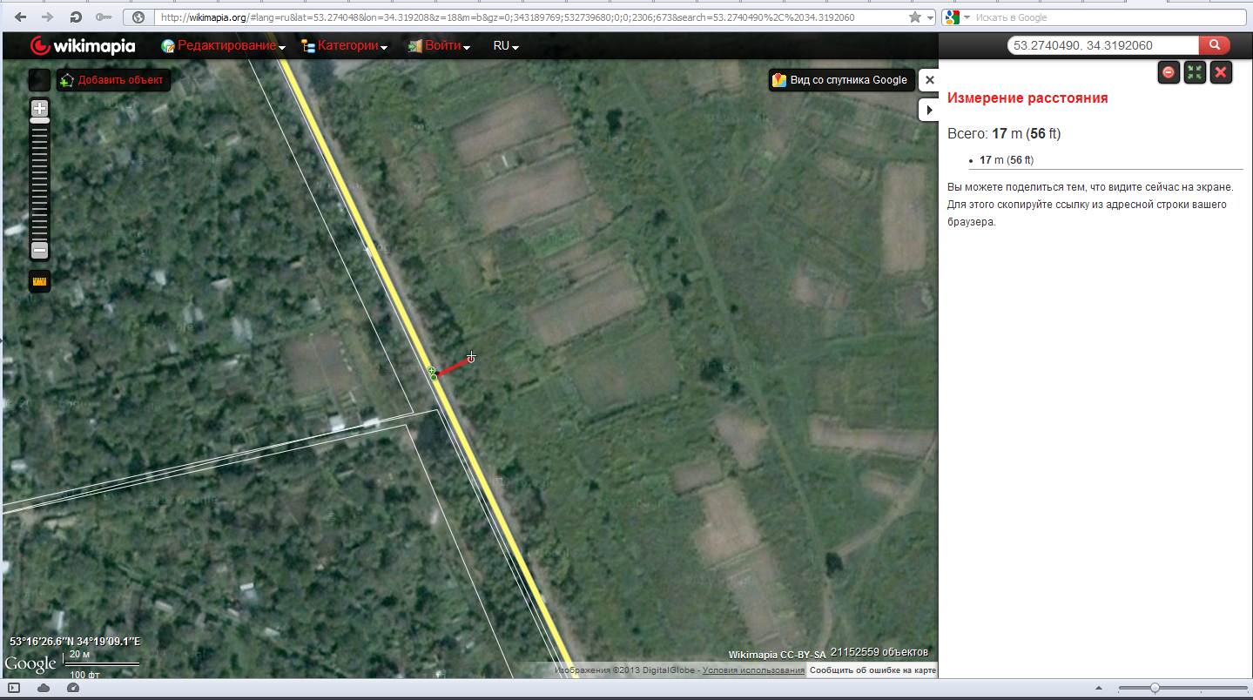Click the green fit-to-view arrows icon

click(x=1195, y=72)
